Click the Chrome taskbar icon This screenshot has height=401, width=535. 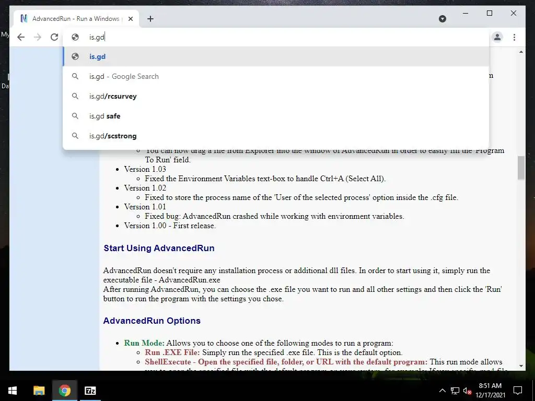(x=64, y=391)
